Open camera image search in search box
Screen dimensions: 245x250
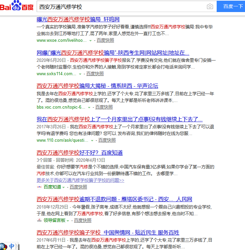click(x=210, y=7)
